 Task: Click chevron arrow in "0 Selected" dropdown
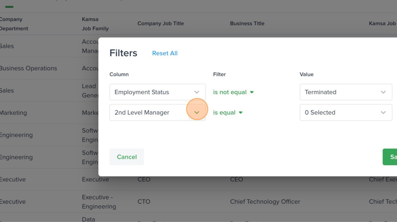coord(383,113)
